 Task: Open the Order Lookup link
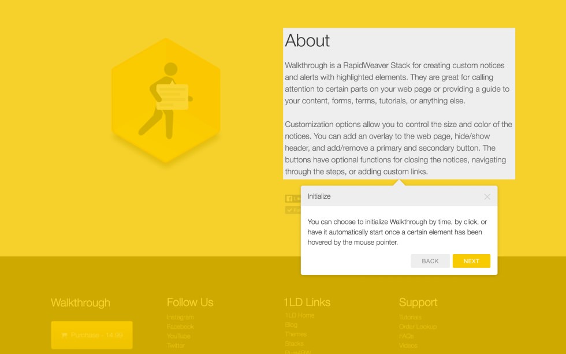(418, 327)
